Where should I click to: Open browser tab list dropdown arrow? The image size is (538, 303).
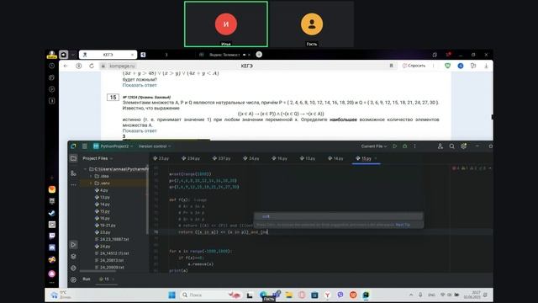(x=73, y=55)
